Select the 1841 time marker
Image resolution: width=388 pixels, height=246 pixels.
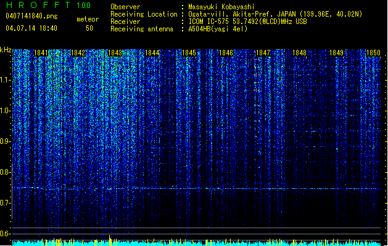[41, 53]
